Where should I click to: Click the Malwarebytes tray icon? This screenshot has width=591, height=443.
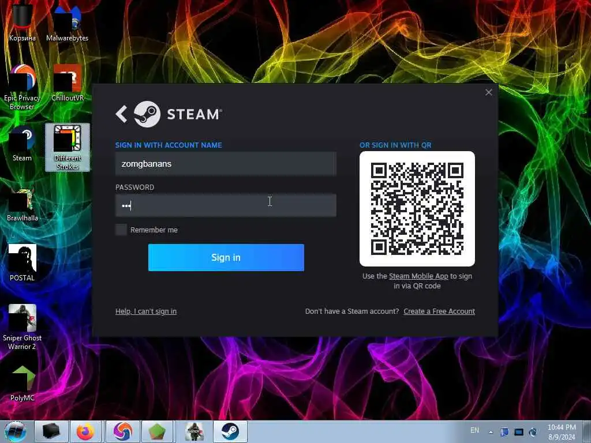pos(504,432)
